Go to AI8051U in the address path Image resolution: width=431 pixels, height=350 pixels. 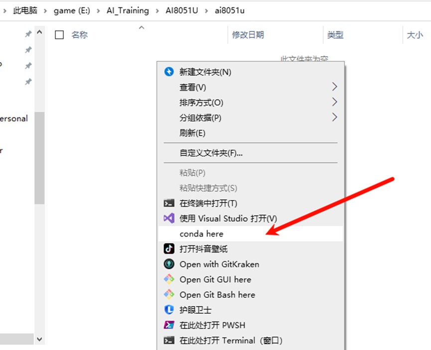tap(182, 11)
